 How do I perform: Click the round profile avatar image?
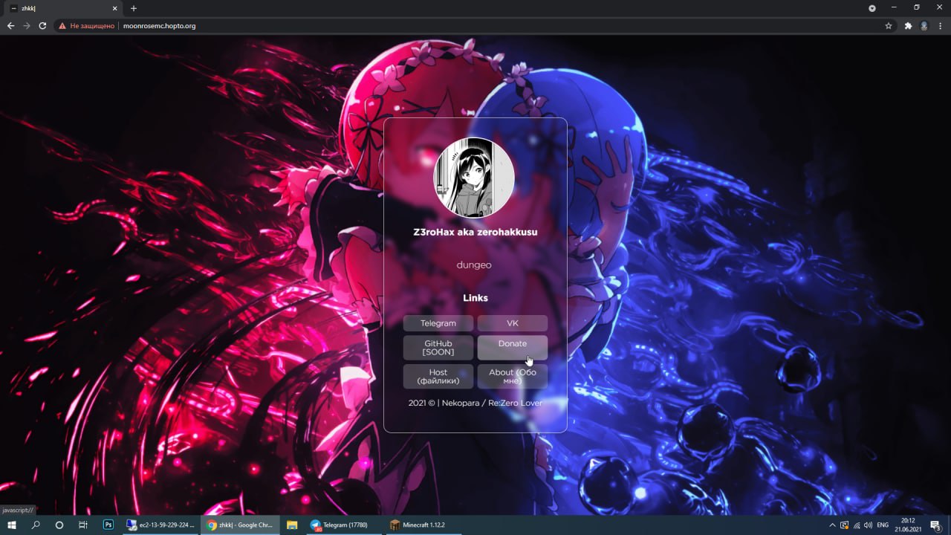(474, 178)
